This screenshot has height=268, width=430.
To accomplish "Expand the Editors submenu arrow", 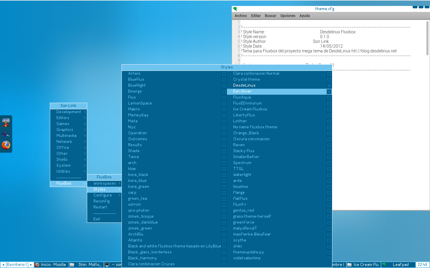I will (x=85, y=118).
